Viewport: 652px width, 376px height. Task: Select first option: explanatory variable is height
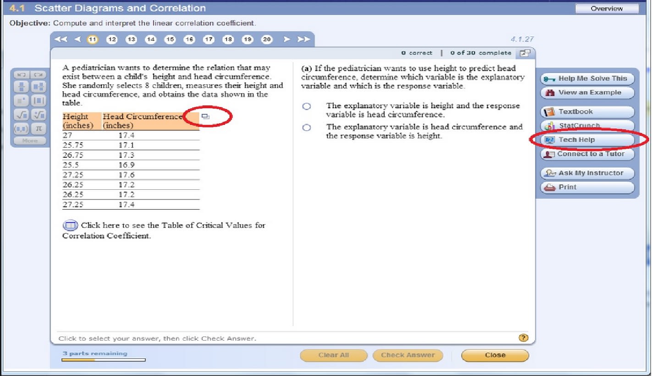tap(306, 106)
